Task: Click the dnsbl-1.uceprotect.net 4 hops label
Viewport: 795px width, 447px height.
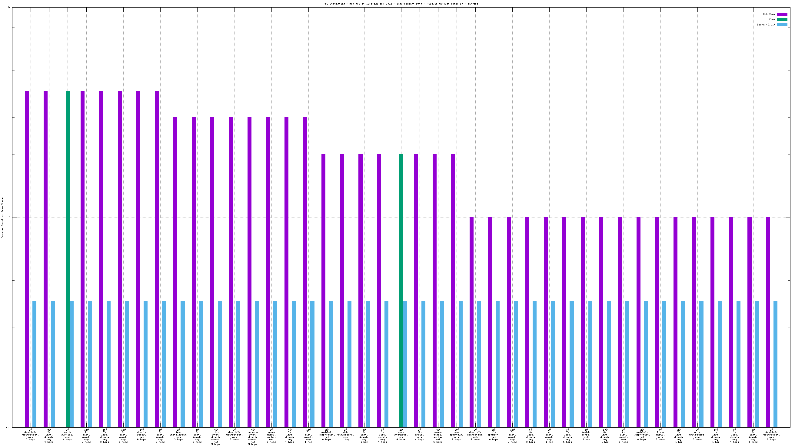Action: [642, 435]
